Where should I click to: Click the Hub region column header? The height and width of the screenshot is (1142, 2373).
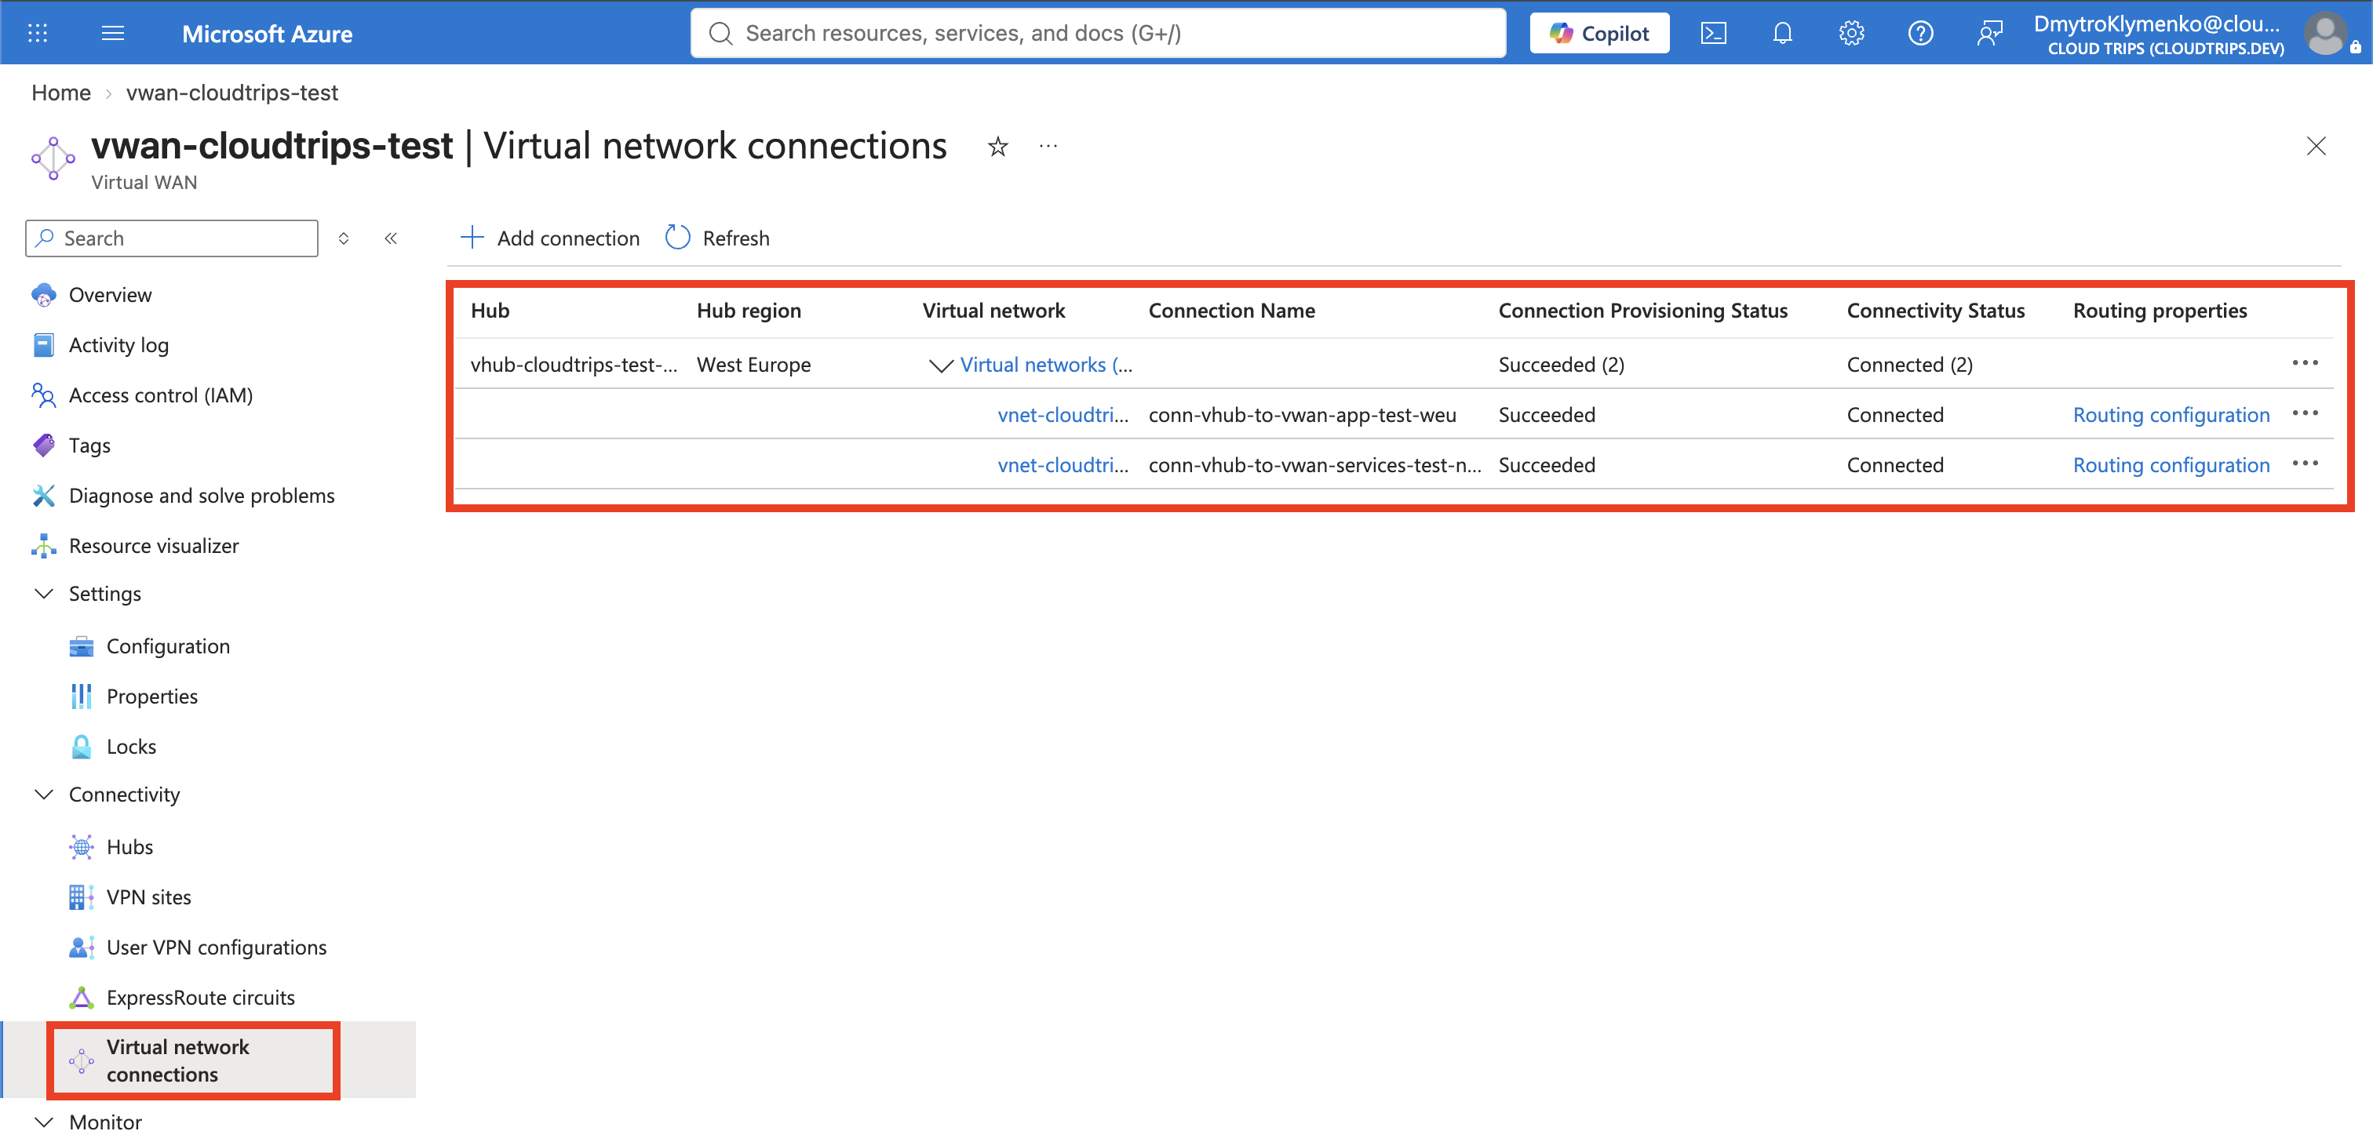pyautogui.click(x=749, y=311)
